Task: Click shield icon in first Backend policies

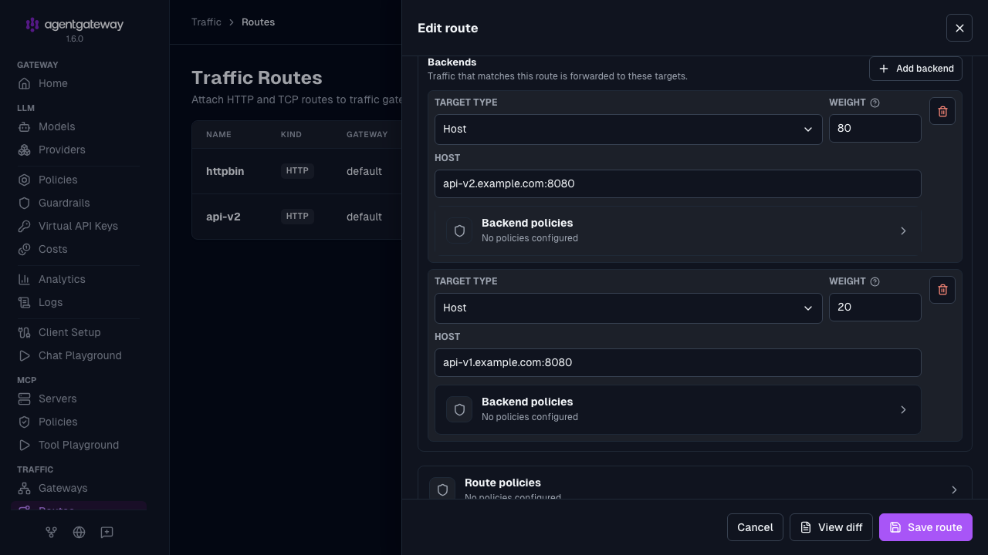Action: click(x=459, y=230)
